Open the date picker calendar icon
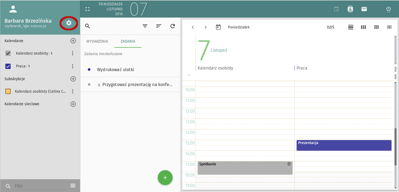399x192 pixels. (x=218, y=27)
